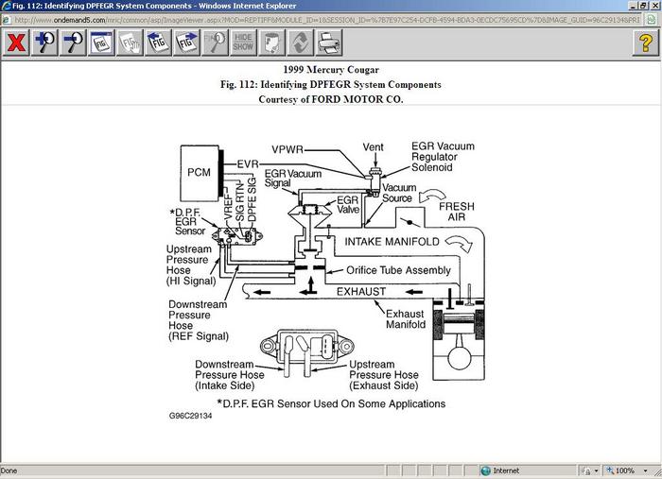Viewport: 662px width, 479px height.
Task: Click the address bar URL field
Action: click(x=327, y=20)
